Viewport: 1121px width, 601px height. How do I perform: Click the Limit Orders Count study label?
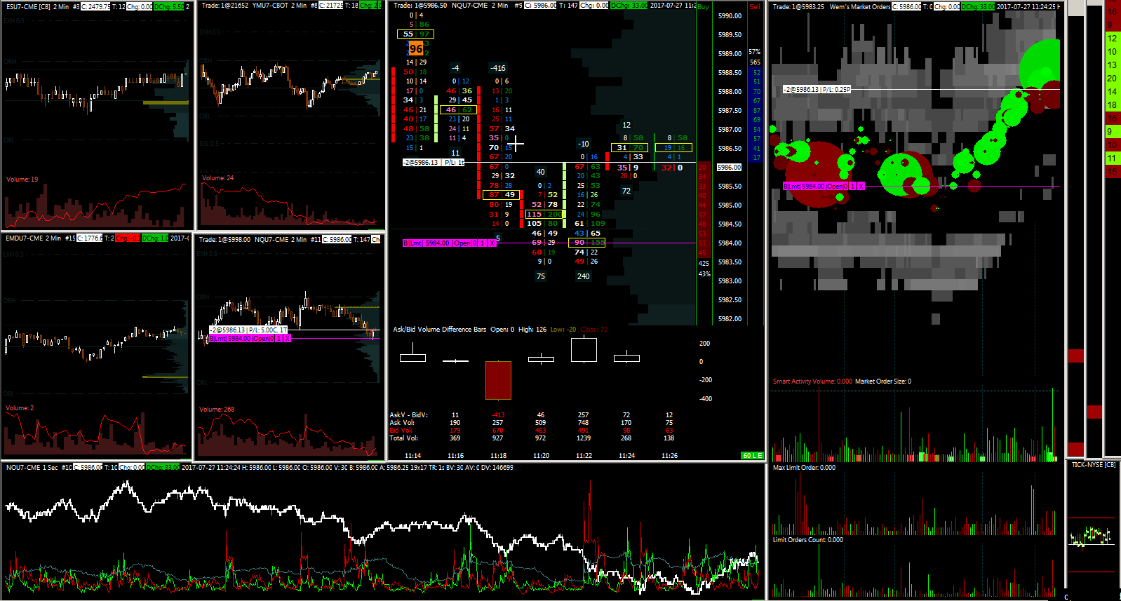(x=808, y=540)
